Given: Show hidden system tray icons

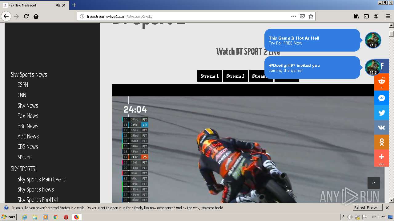Looking at the screenshot, I should [x=343, y=217].
